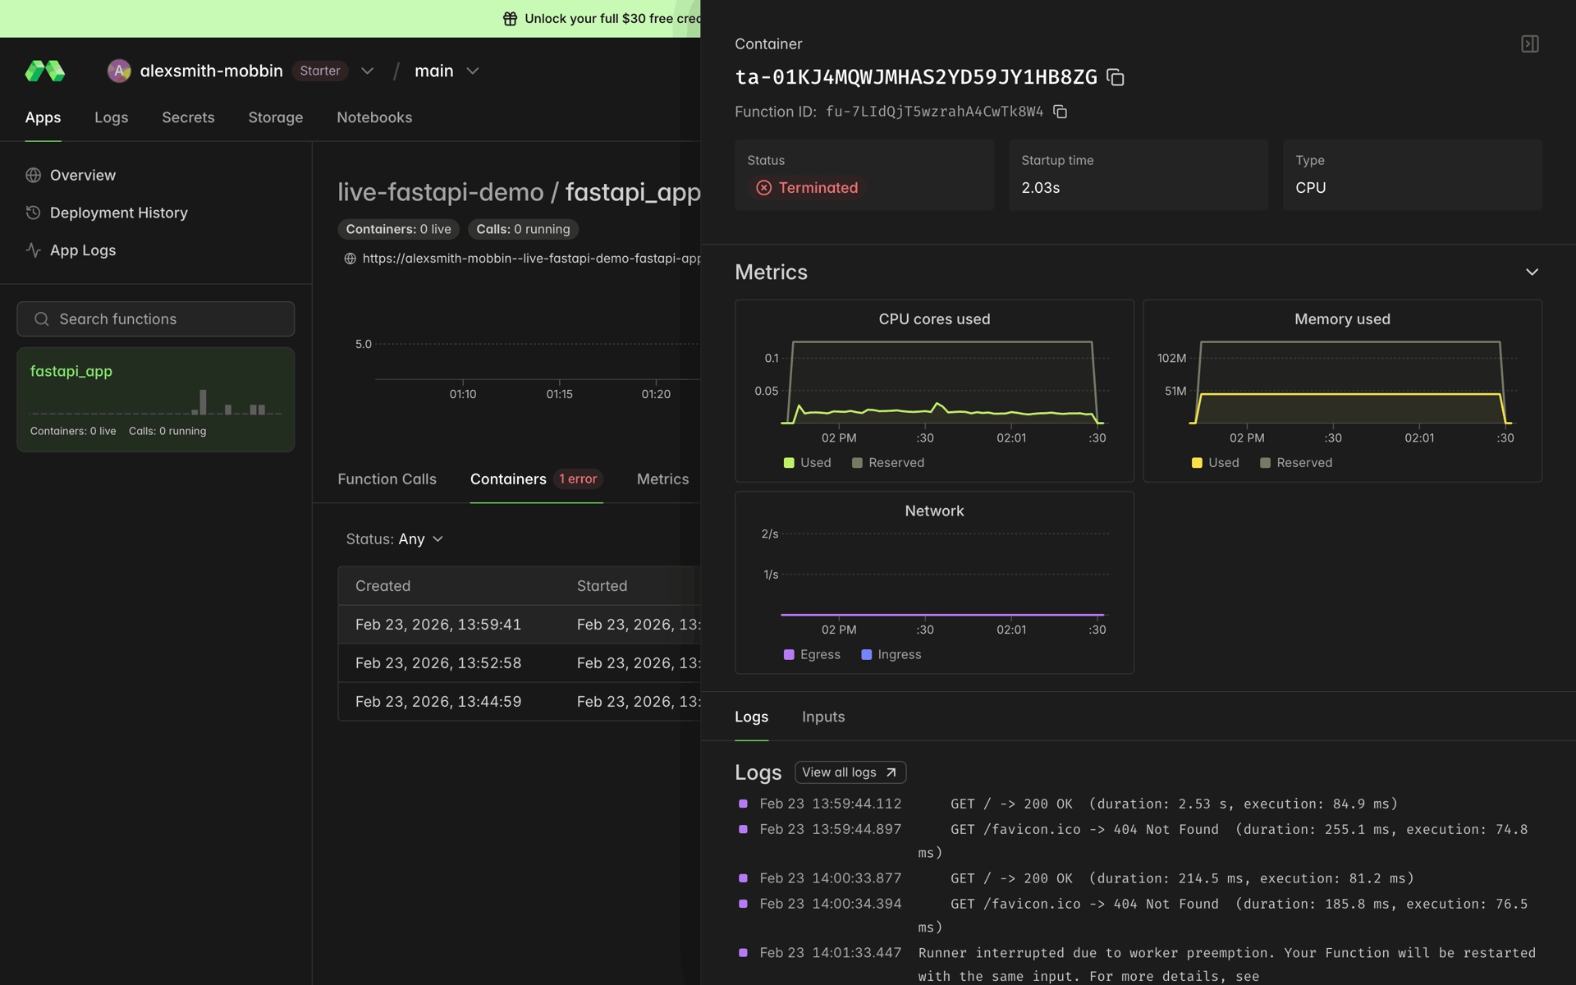Click the magnifier icon in Search functions
Screen dimensions: 1576x985
(x=42, y=319)
